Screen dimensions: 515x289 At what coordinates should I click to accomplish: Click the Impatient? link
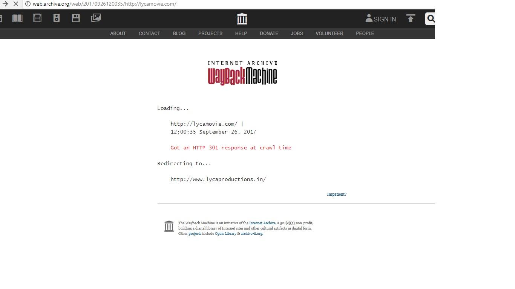coord(337,194)
